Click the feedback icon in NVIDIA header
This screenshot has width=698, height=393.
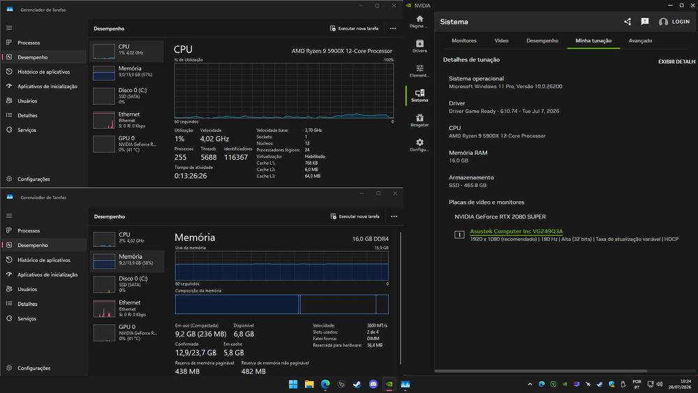(x=644, y=22)
